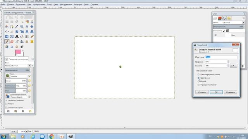Open the 'Слой' menu
This screenshot has height=139, width=248.
[x=49, y=5]
